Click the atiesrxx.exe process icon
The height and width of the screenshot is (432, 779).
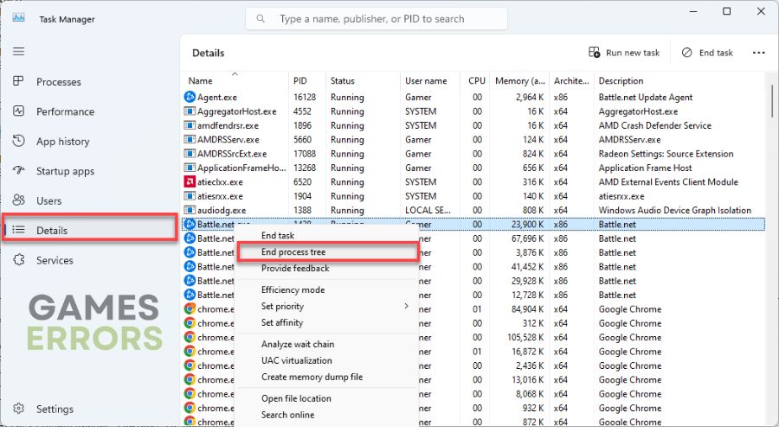[x=190, y=196]
